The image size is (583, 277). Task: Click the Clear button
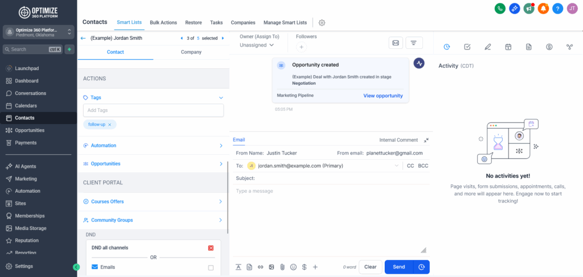[370, 267]
